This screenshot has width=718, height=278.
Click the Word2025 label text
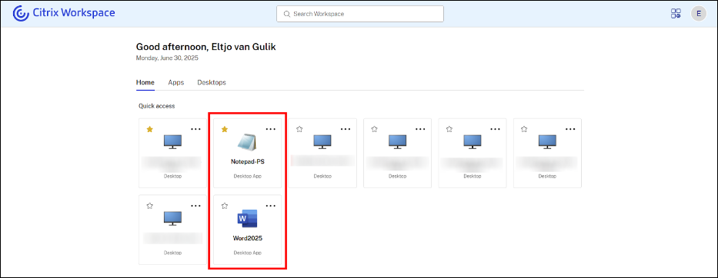pyautogui.click(x=248, y=238)
